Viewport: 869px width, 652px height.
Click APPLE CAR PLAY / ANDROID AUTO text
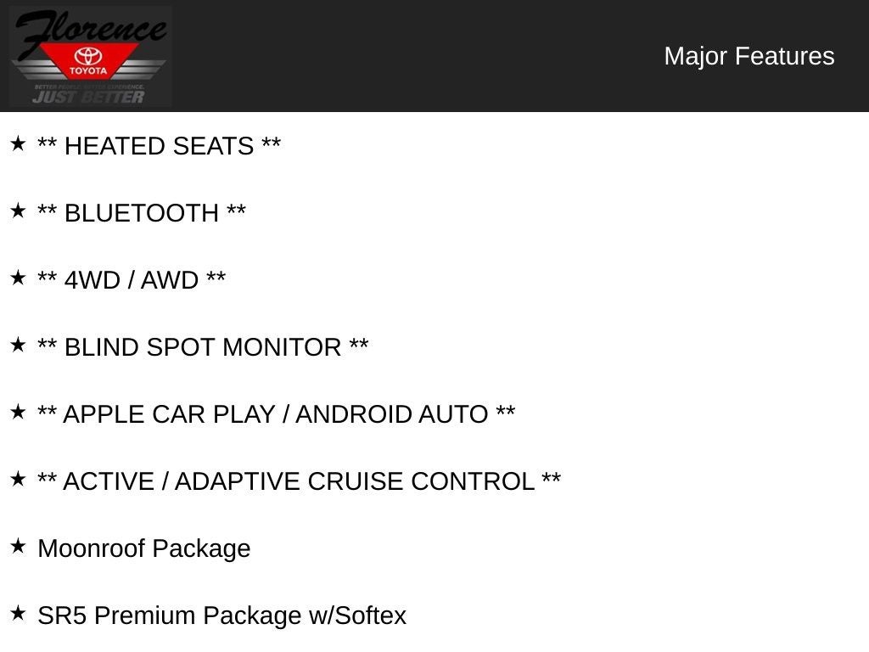pyautogui.click(x=276, y=414)
